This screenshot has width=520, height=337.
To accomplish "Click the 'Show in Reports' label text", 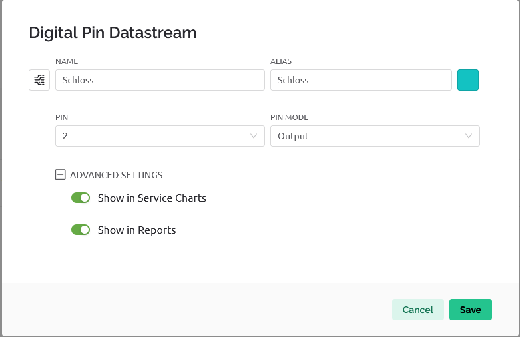I will coord(136,230).
